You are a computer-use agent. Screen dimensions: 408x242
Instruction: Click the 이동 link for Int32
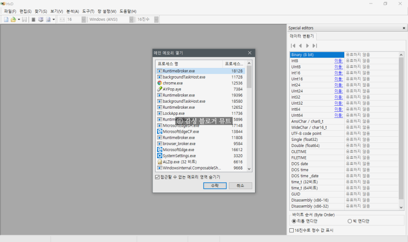339,97
